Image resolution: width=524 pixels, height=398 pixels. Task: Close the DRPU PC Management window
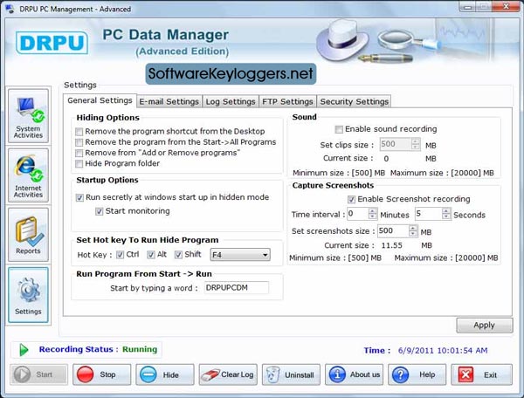pyautogui.click(x=507, y=6)
